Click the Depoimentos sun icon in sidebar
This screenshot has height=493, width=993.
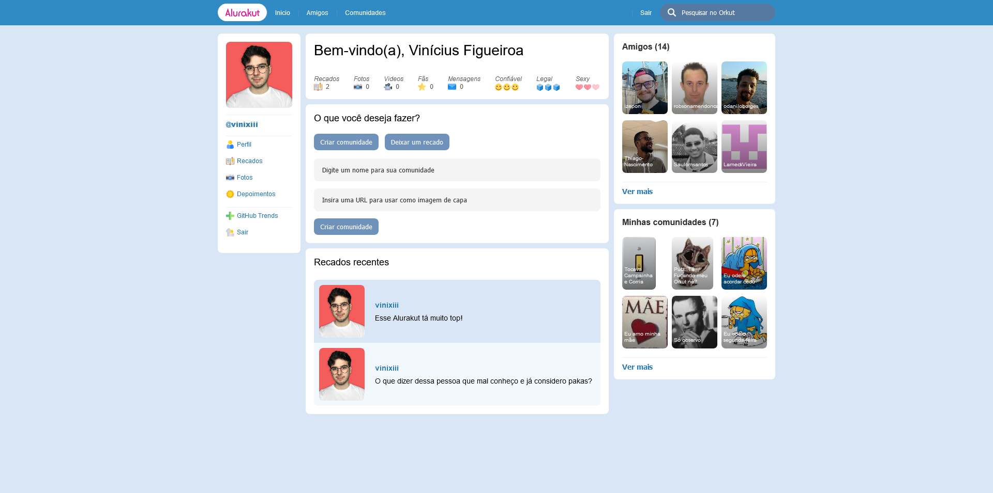pyautogui.click(x=230, y=194)
